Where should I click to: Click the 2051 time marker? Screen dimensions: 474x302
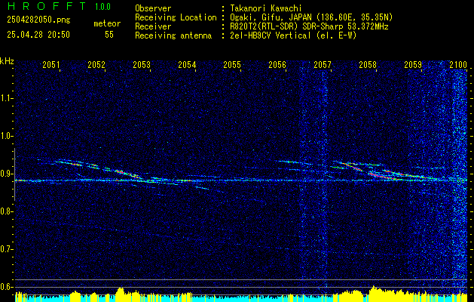click(51, 64)
